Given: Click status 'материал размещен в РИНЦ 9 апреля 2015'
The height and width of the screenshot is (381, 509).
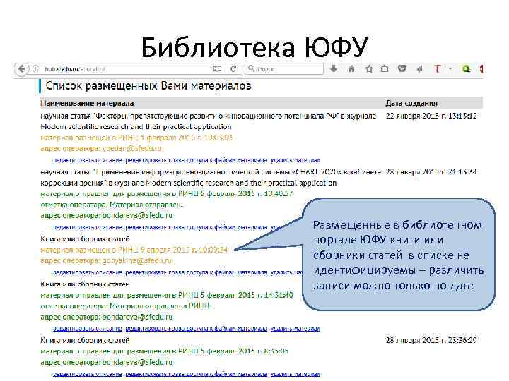Looking at the screenshot, I should pyautogui.click(x=134, y=250).
